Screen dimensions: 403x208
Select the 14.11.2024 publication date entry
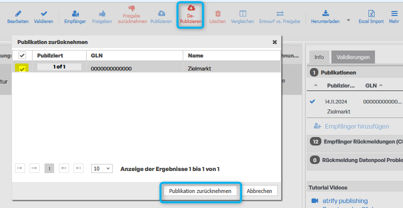336,101
